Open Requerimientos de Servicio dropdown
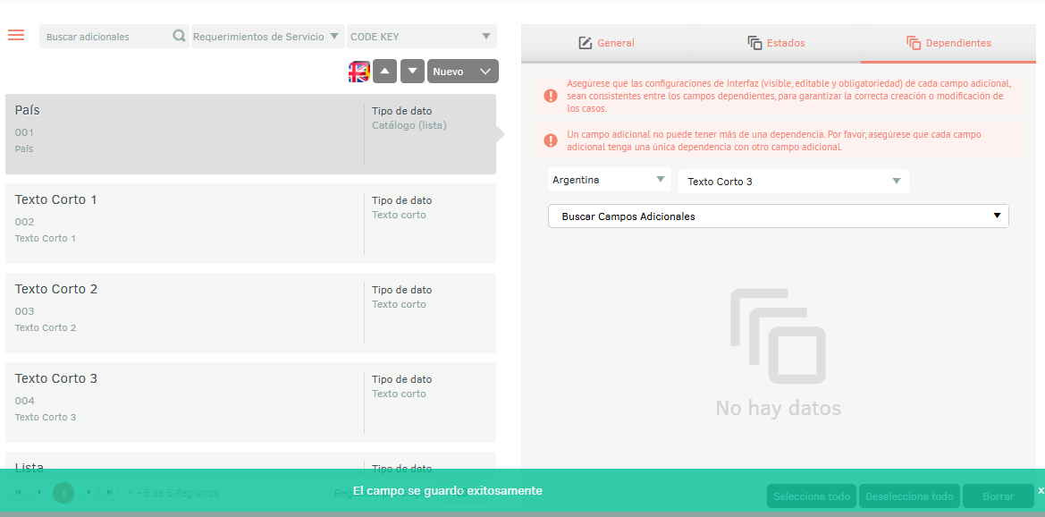 266,37
